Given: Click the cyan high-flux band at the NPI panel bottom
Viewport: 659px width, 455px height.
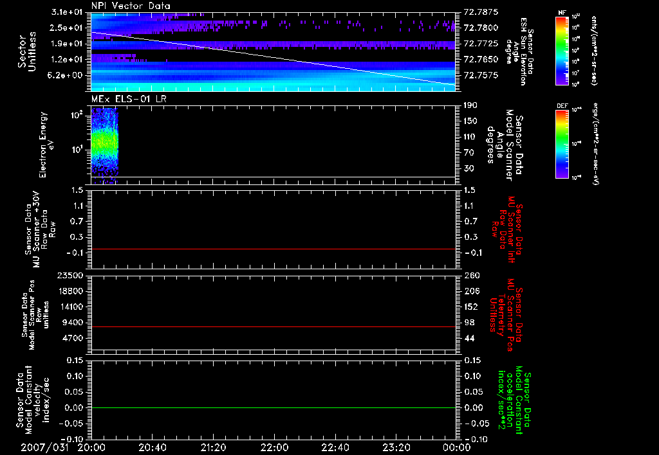Looking at the screenshot, I should coord(273,85).
